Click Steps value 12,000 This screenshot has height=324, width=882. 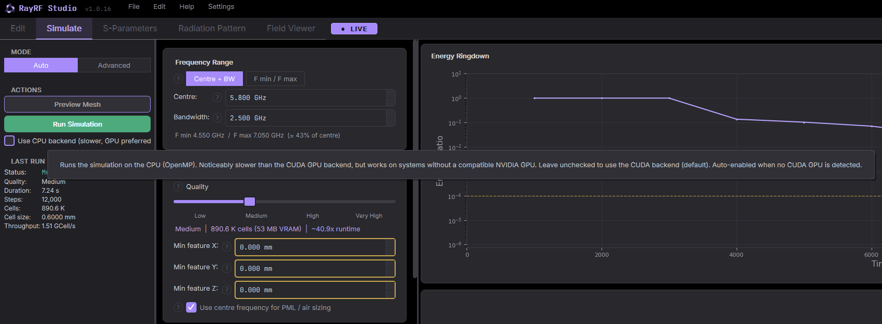[x=52, y=200]
